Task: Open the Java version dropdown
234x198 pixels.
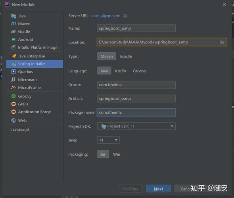Action: pyautogui.click(x=108, y=140)
